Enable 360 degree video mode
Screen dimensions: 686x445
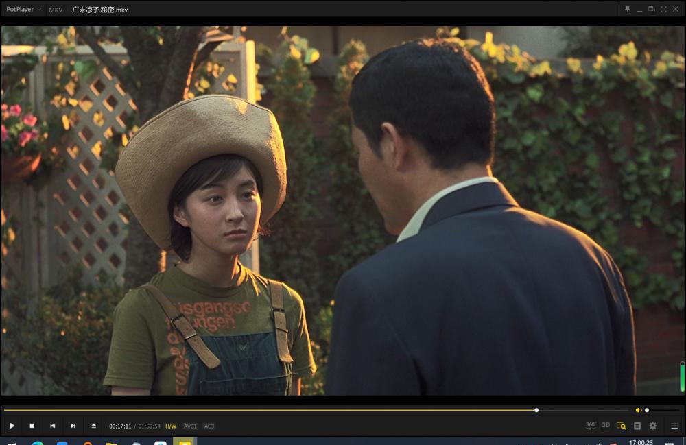[x=591, y=425]
